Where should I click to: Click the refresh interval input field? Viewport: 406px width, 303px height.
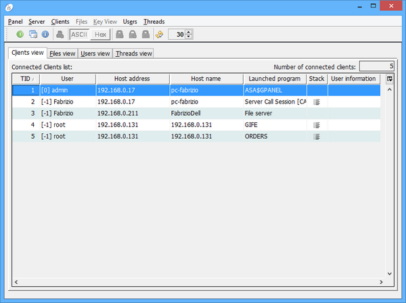pos(176,34)
